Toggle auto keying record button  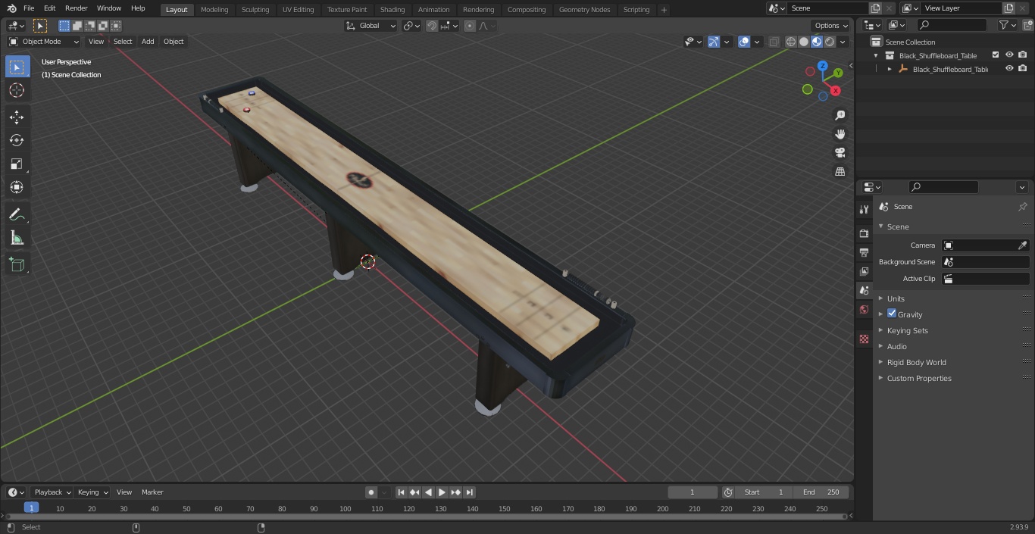(371, 492)
